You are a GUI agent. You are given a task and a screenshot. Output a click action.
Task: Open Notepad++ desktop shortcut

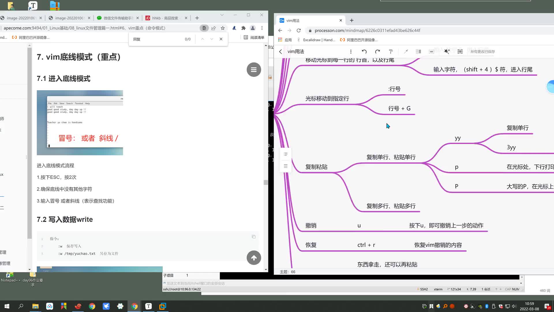click(10, 277)
